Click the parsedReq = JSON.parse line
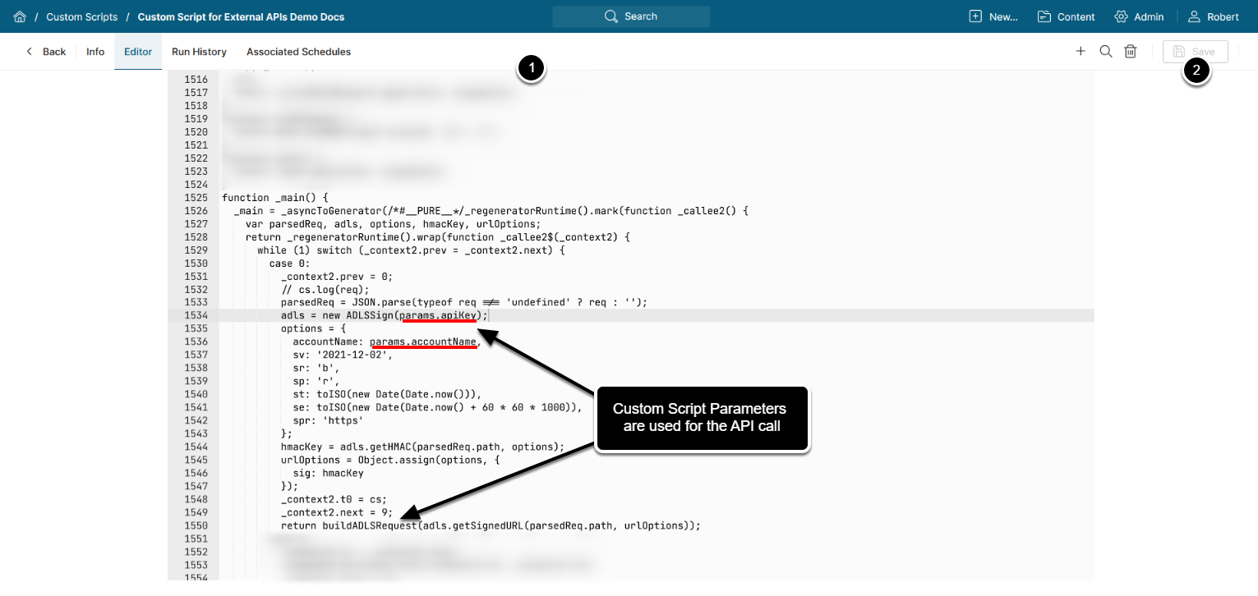This screenshot has height=596, width=1258. point(464,303)
